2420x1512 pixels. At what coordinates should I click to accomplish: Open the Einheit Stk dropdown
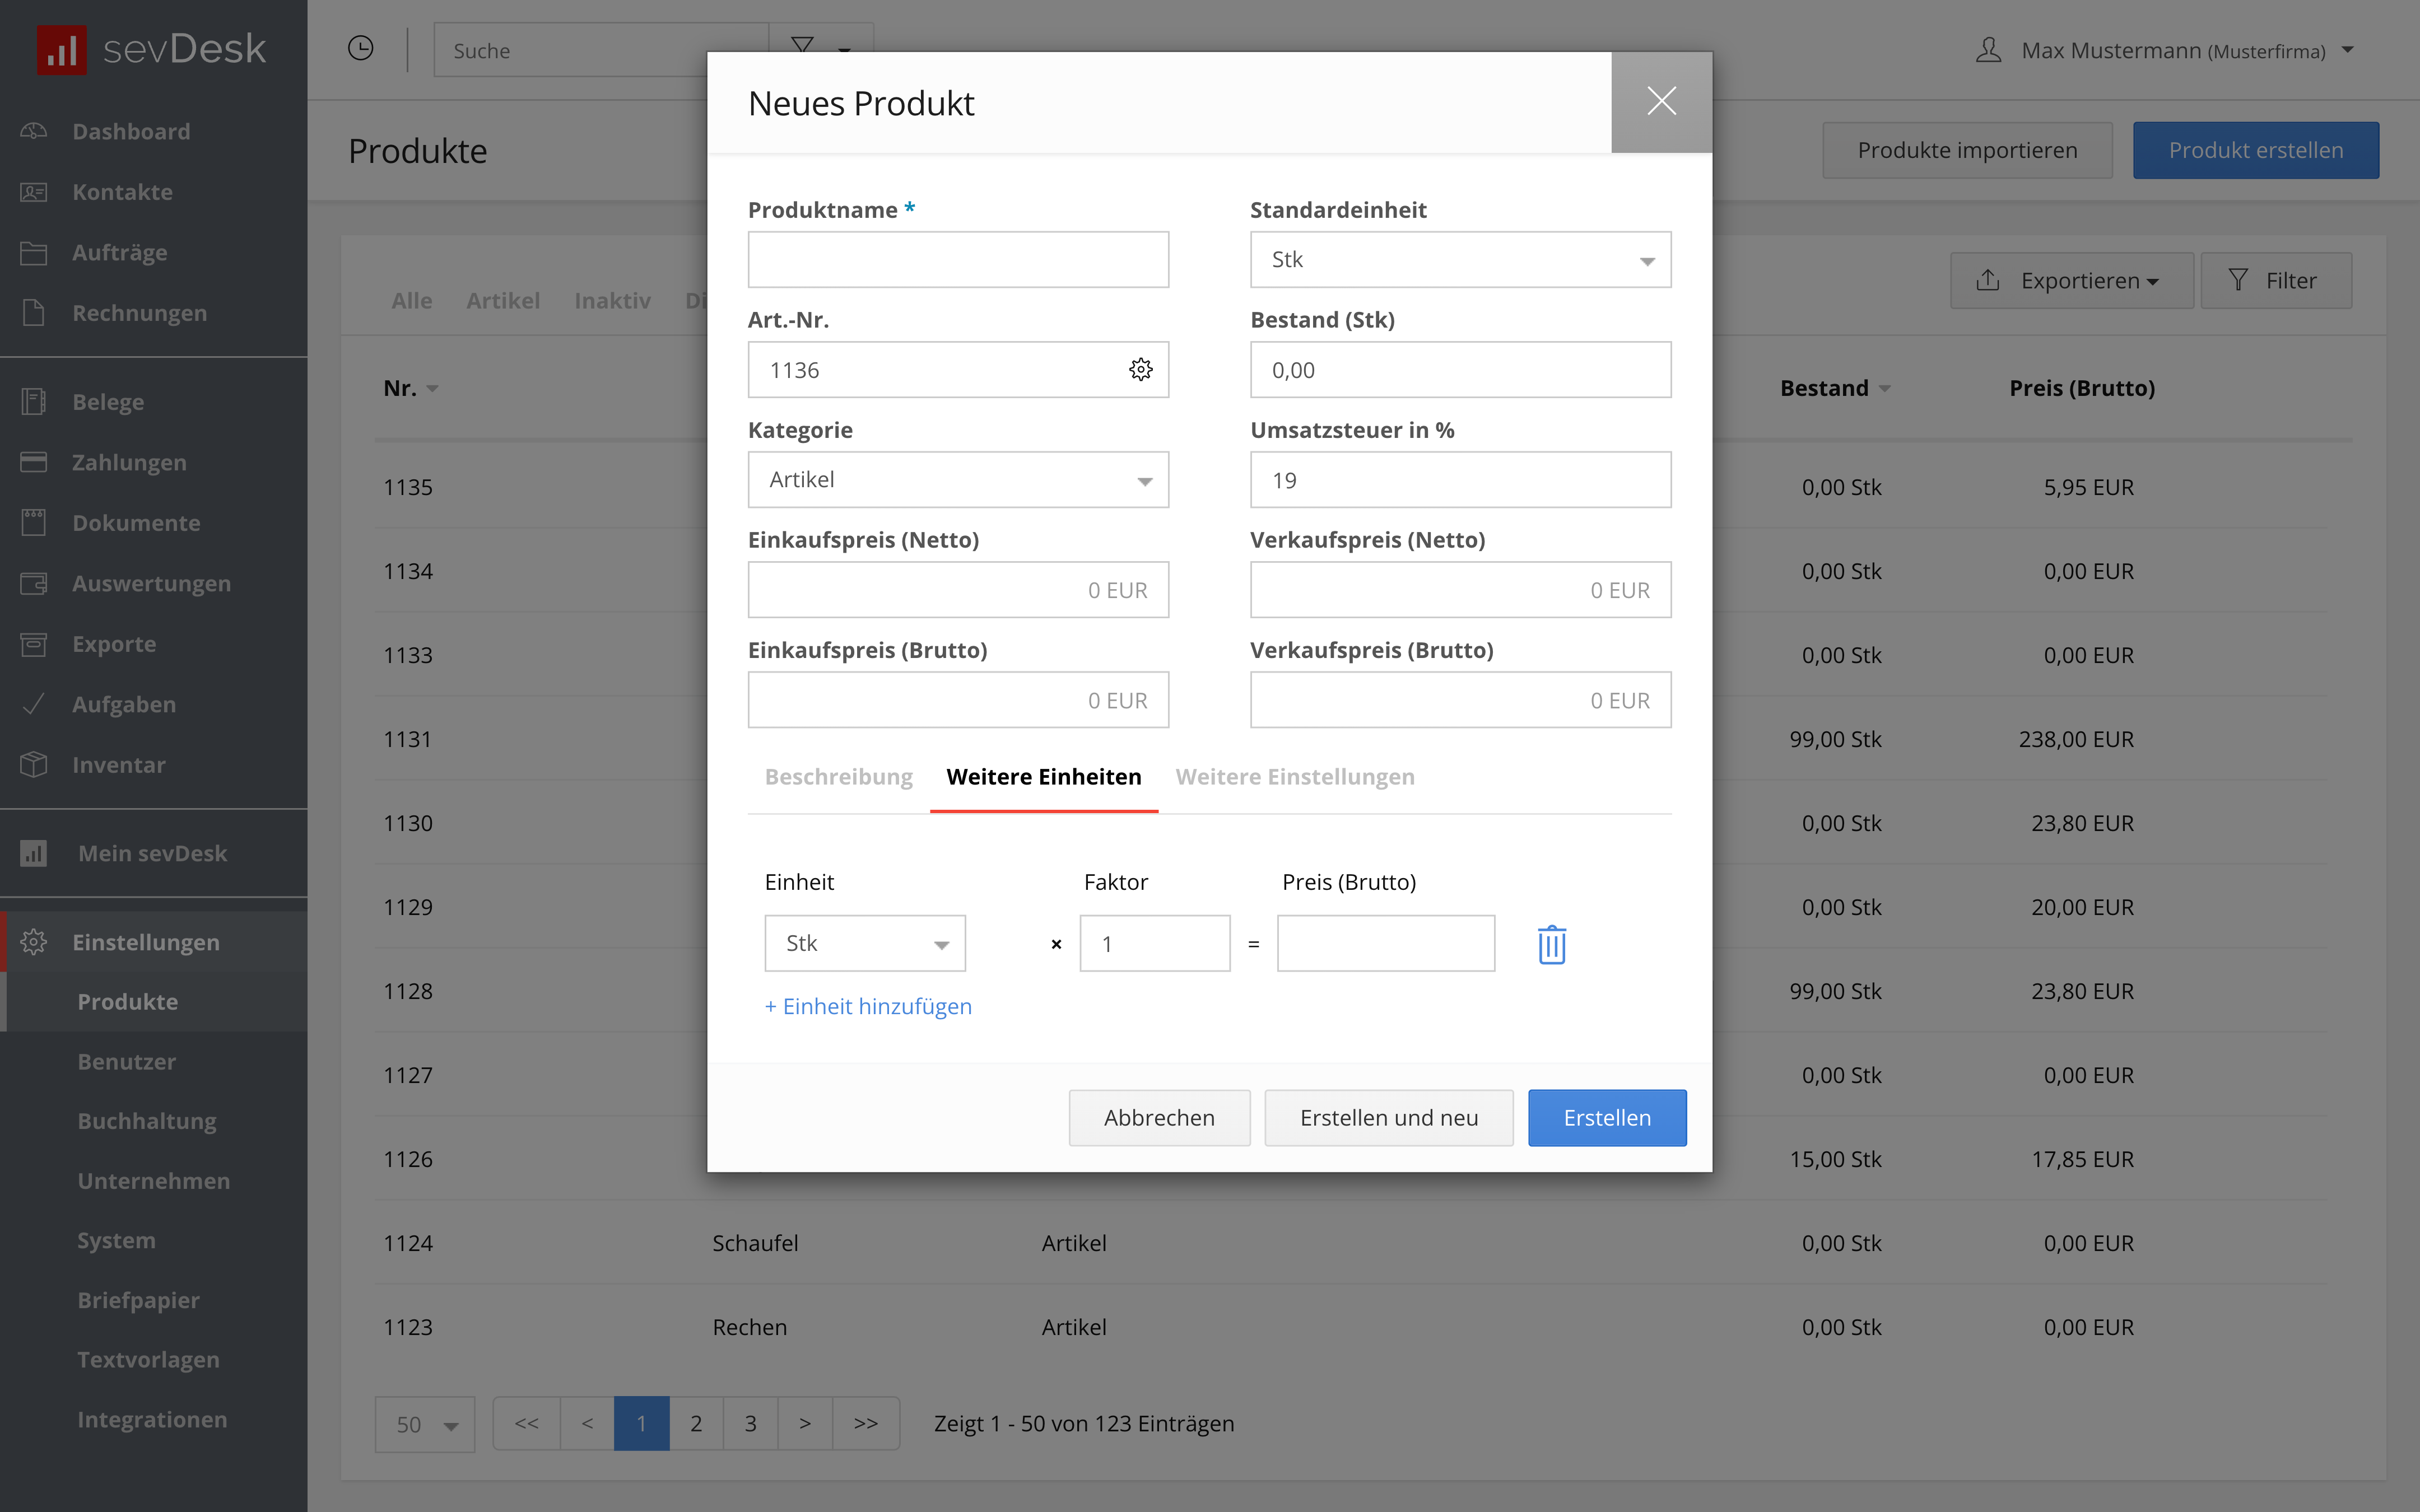[865, 943]
